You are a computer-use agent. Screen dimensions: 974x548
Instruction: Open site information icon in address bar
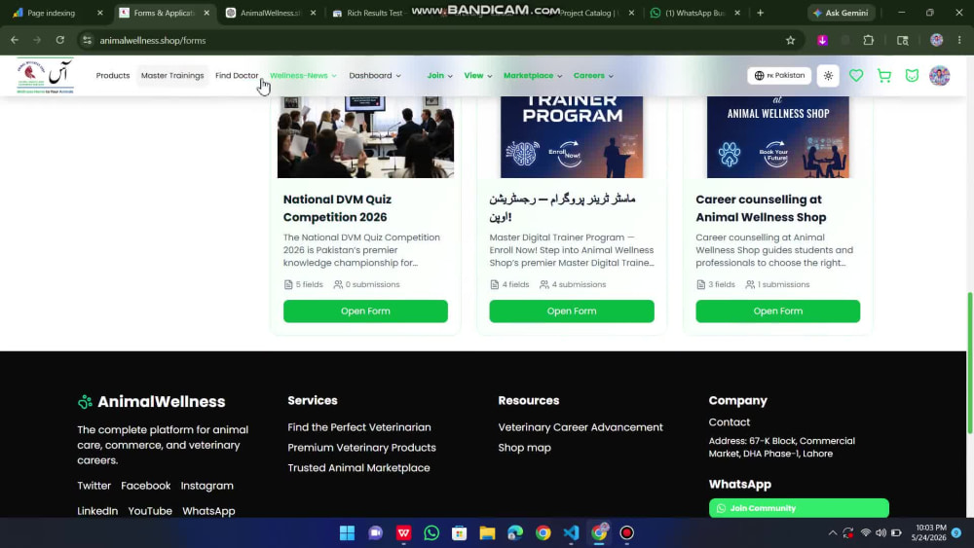pyautogui.click(x=87, y=40)
